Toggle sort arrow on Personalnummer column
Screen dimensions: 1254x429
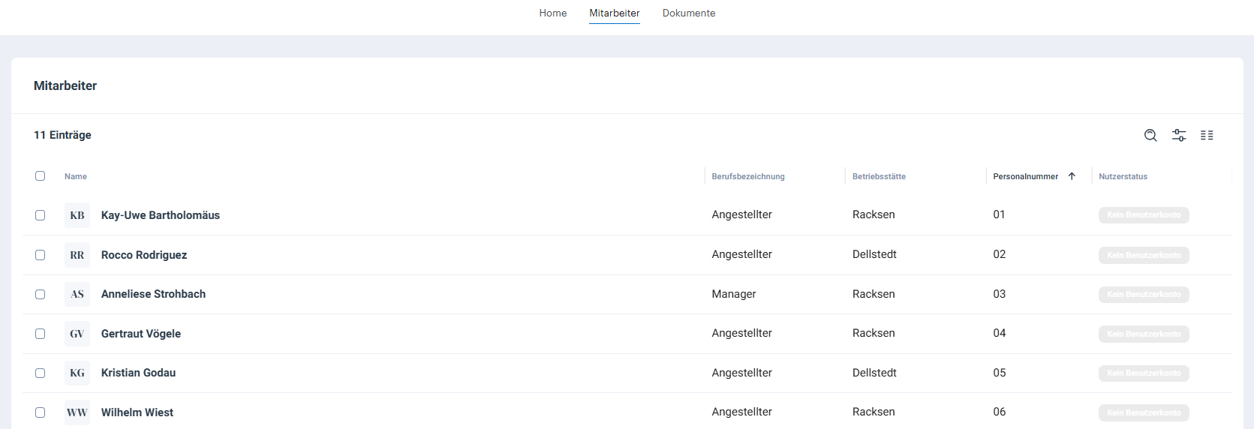(x=1072, y=176)
